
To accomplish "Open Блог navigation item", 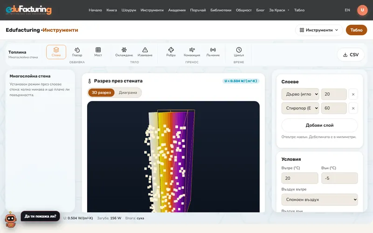I will pos(260,10).
